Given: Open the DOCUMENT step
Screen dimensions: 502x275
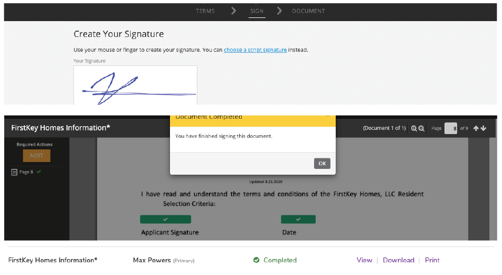Looking at the screenshot, I should [x=308, y=11].
